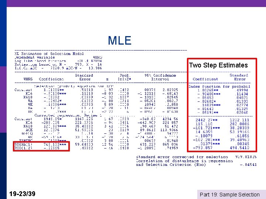266x199 pixels.
Task: Select two-step coefficient -102.203***
Action: tap(206, 140)
